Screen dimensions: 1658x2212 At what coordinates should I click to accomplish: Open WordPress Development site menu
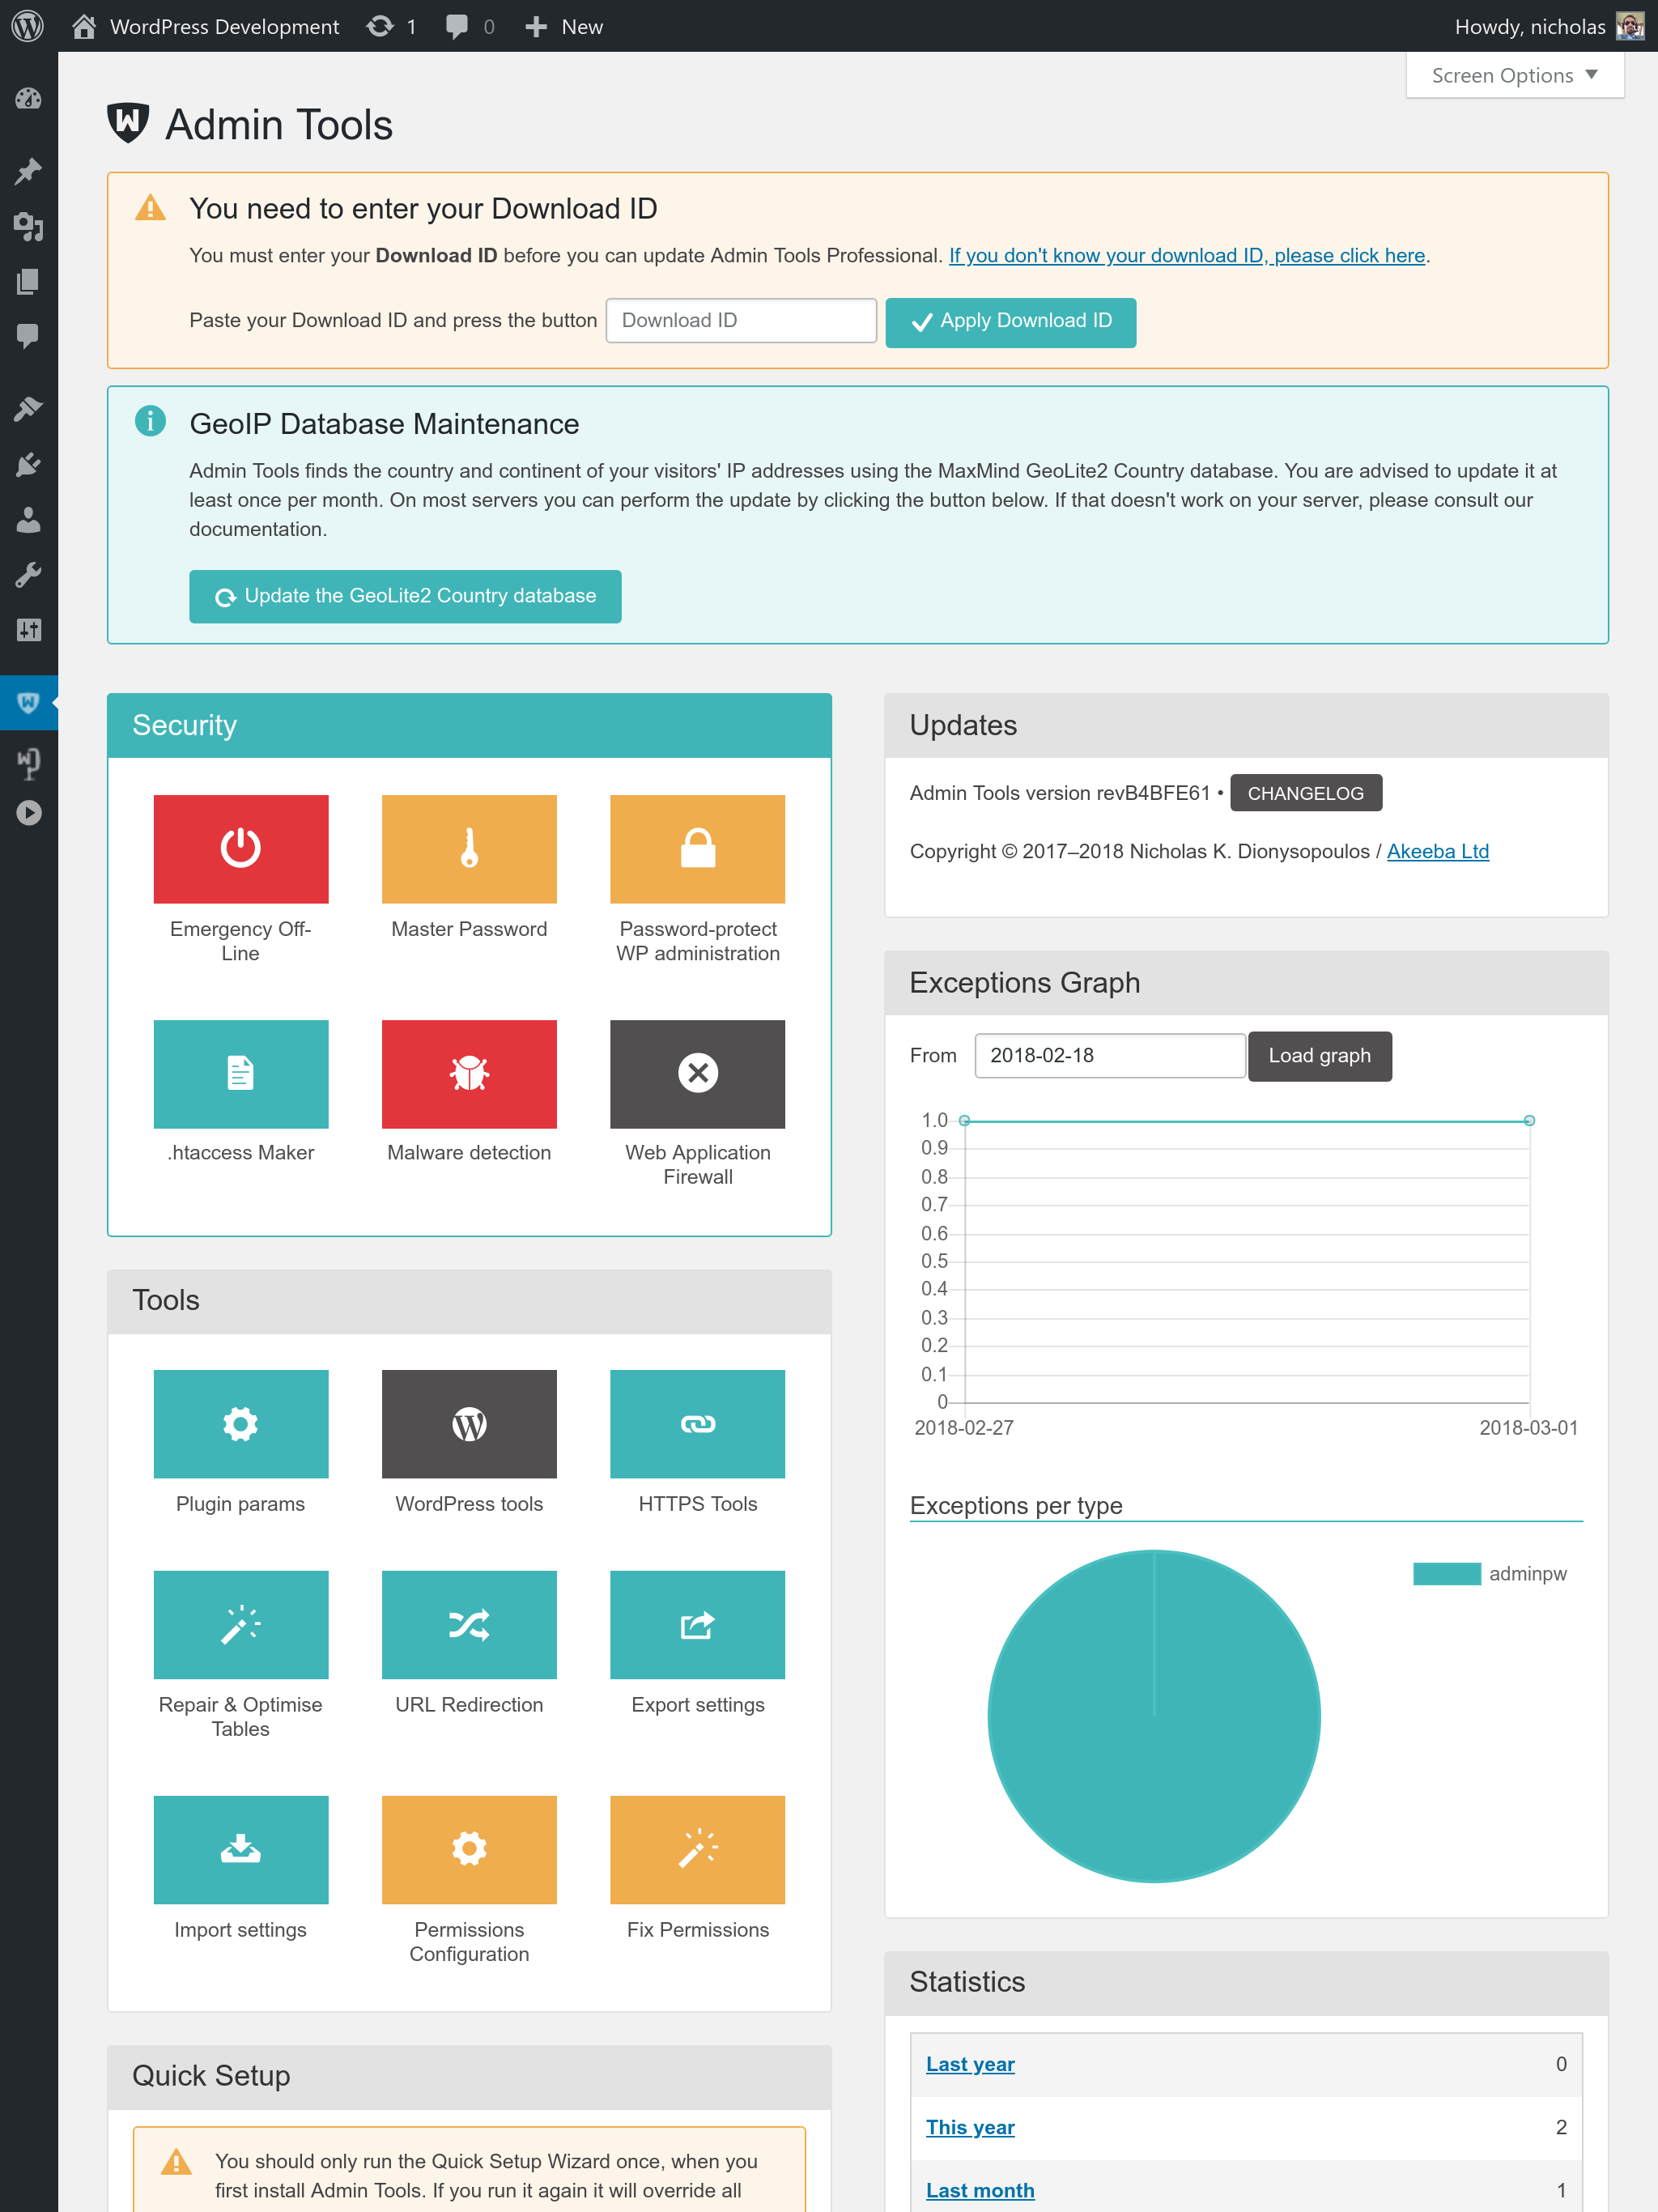tap(206, 26)
